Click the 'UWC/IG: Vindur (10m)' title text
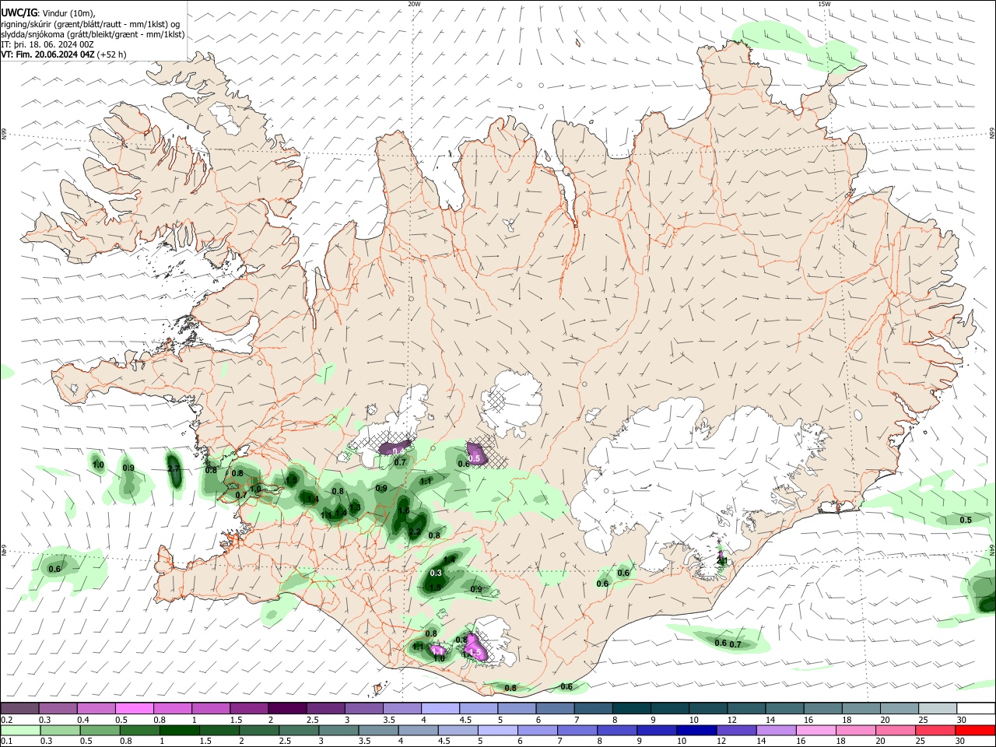This screenshot has width=996, height=747. pyautogui.click(x=48, y=13)
